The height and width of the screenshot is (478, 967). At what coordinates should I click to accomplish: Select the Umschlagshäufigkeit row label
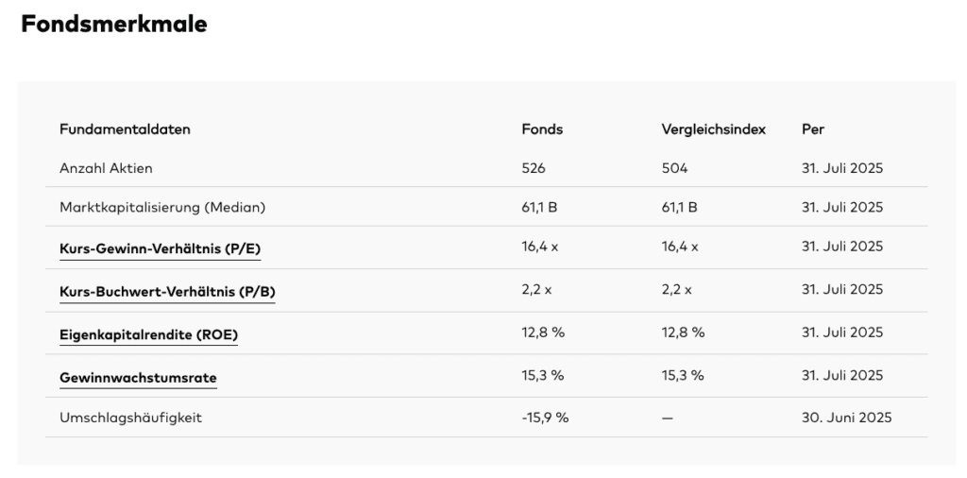click(x=130, y=418)
